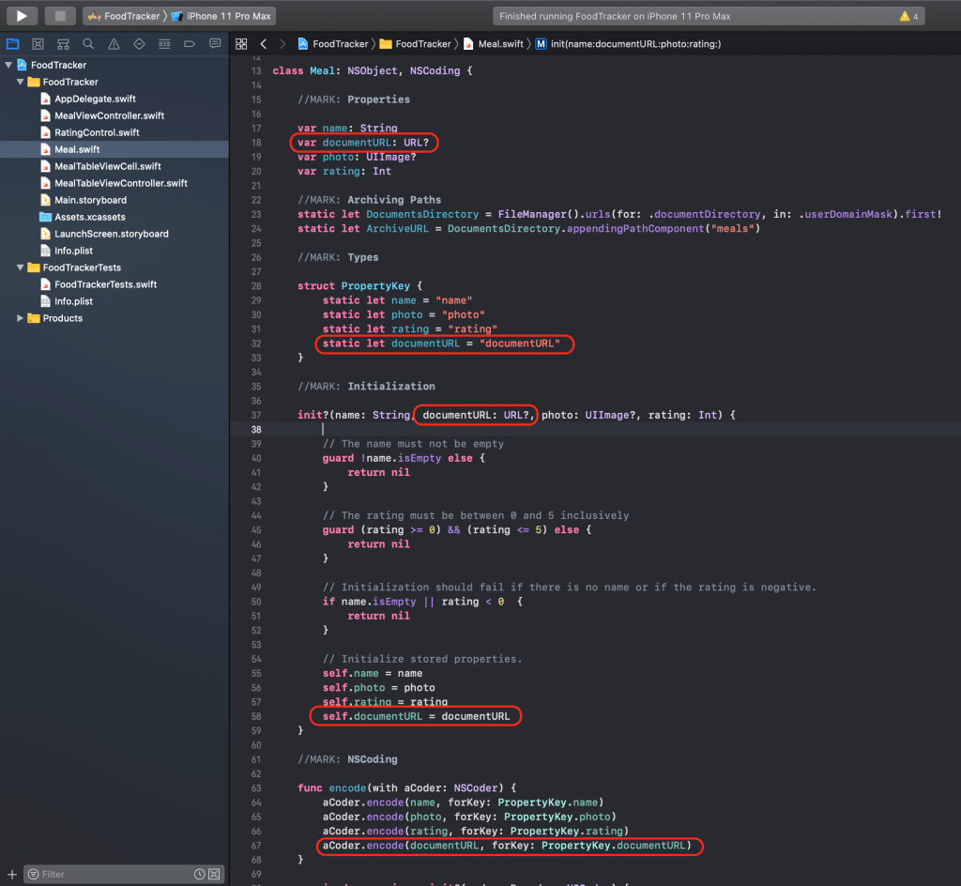Viewport: 961px width, 886px height.
Task: Open the Debug navigator
Action: point(164,43)
